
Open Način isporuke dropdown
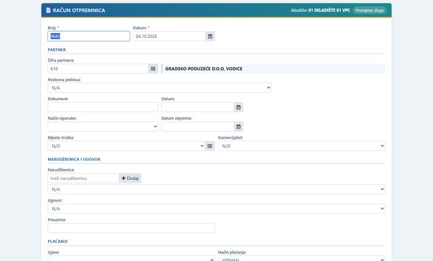tap(103, 126)
